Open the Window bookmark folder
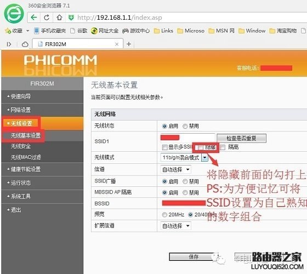Screen dimensions: 307x274 click(252, 31)
